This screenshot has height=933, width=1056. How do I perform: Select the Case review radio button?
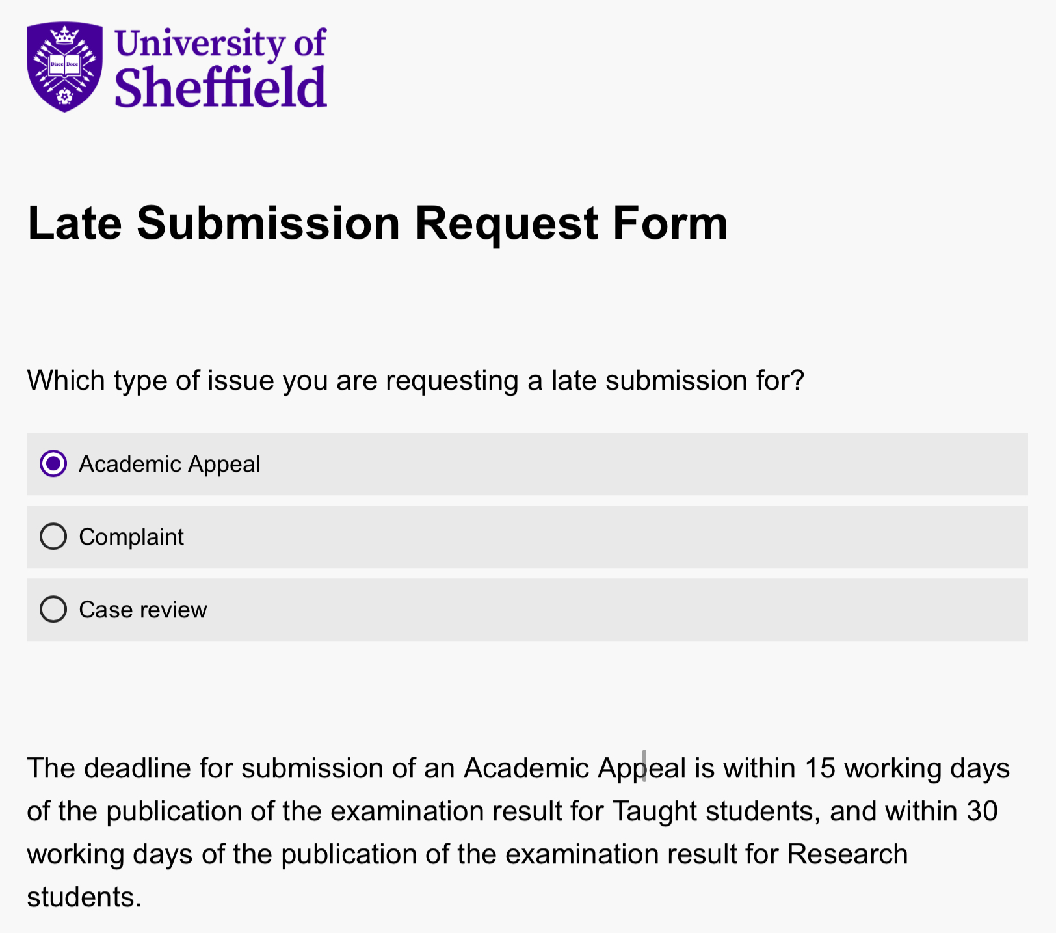(x=53, y=609)
